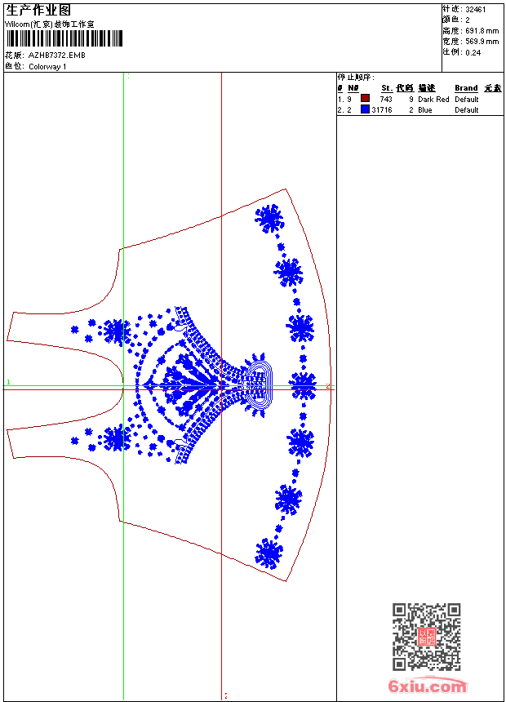Image resolution: width=506 pixels, height=702 pixels.
Task: Click the width value "569.9 mm"
Action: click(x=482, y=42)
